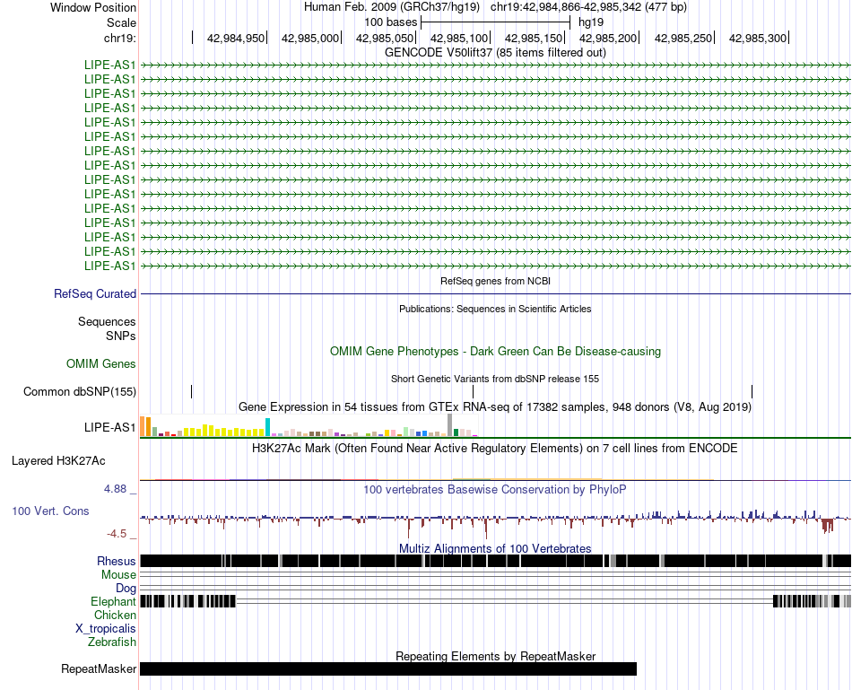Click the RefSeq Curated track label
This screenshot has height=690, width=852.
tap(95, 293)
